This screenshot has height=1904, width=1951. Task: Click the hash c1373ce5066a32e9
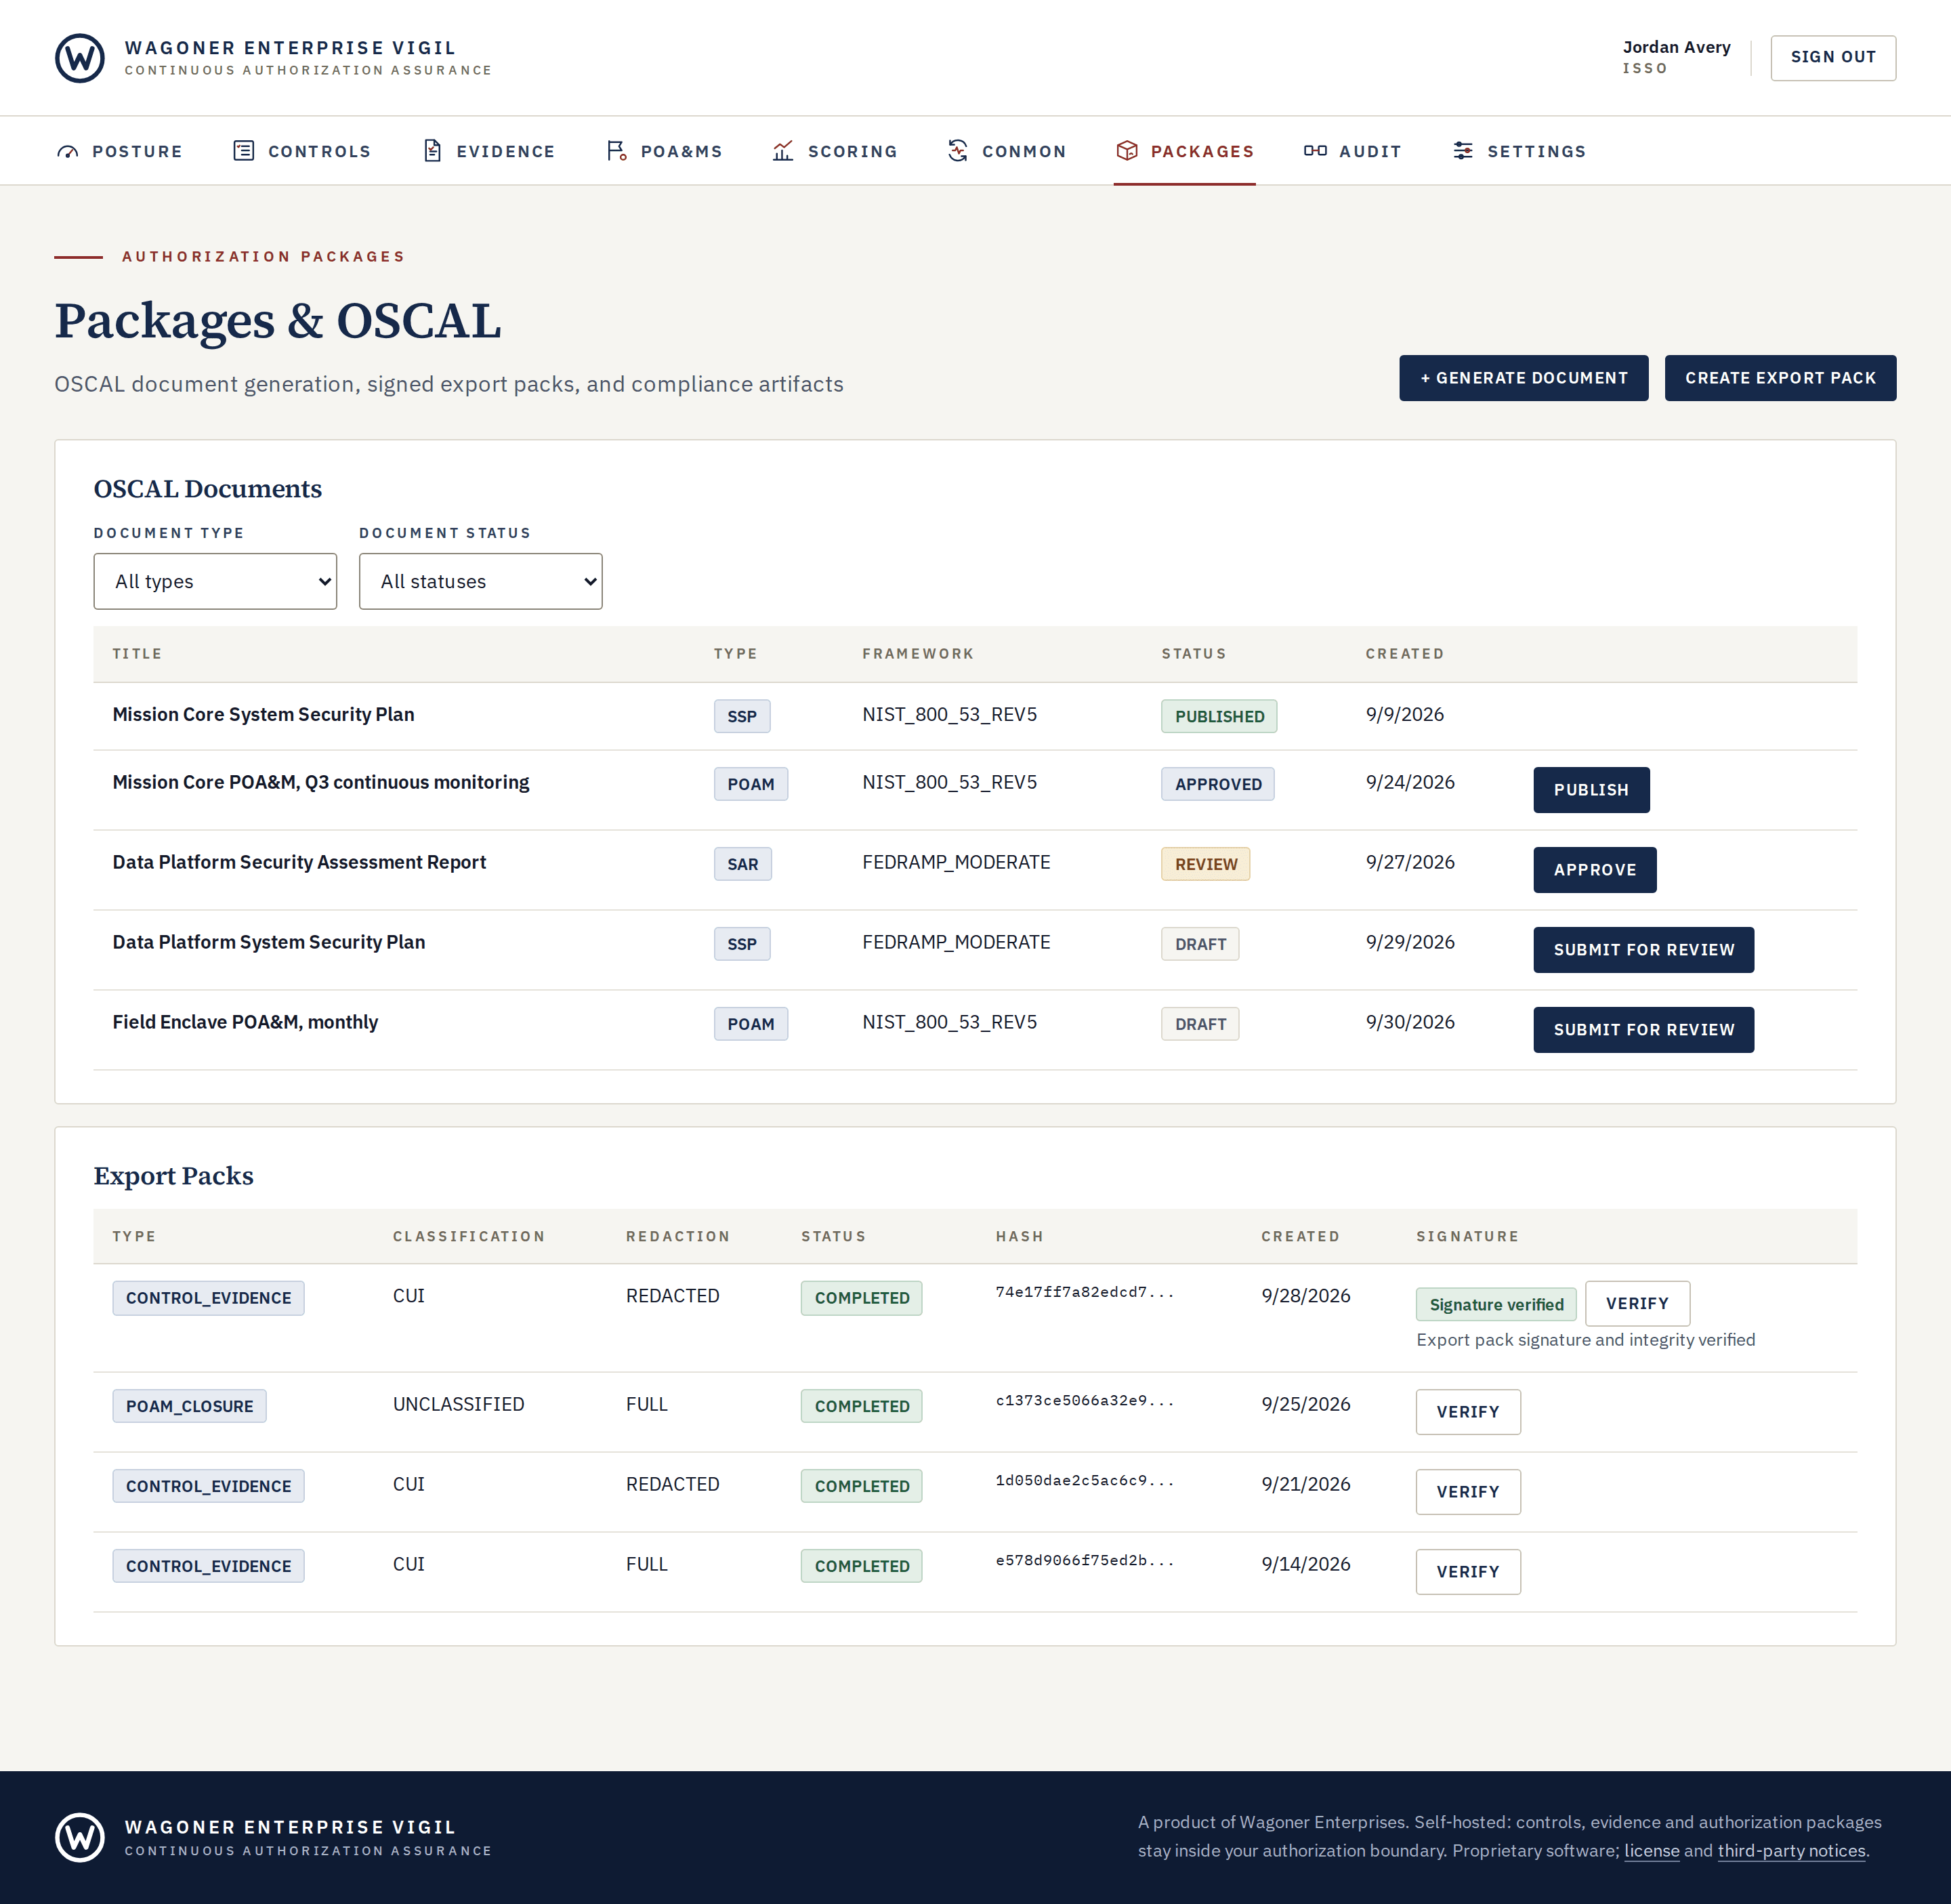pos(1084,1400)
